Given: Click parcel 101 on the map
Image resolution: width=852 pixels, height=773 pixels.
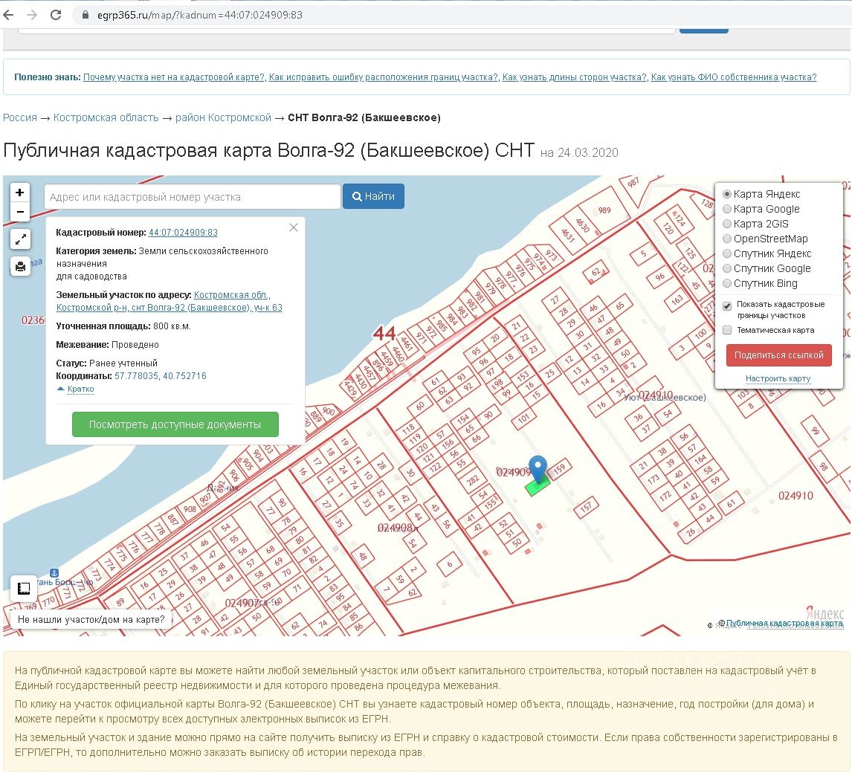Looking at the screenshot, I should pos(523,418).
